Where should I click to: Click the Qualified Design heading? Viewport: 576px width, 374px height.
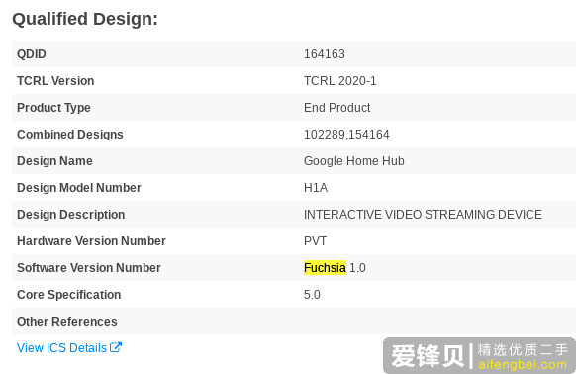point(85,19)
